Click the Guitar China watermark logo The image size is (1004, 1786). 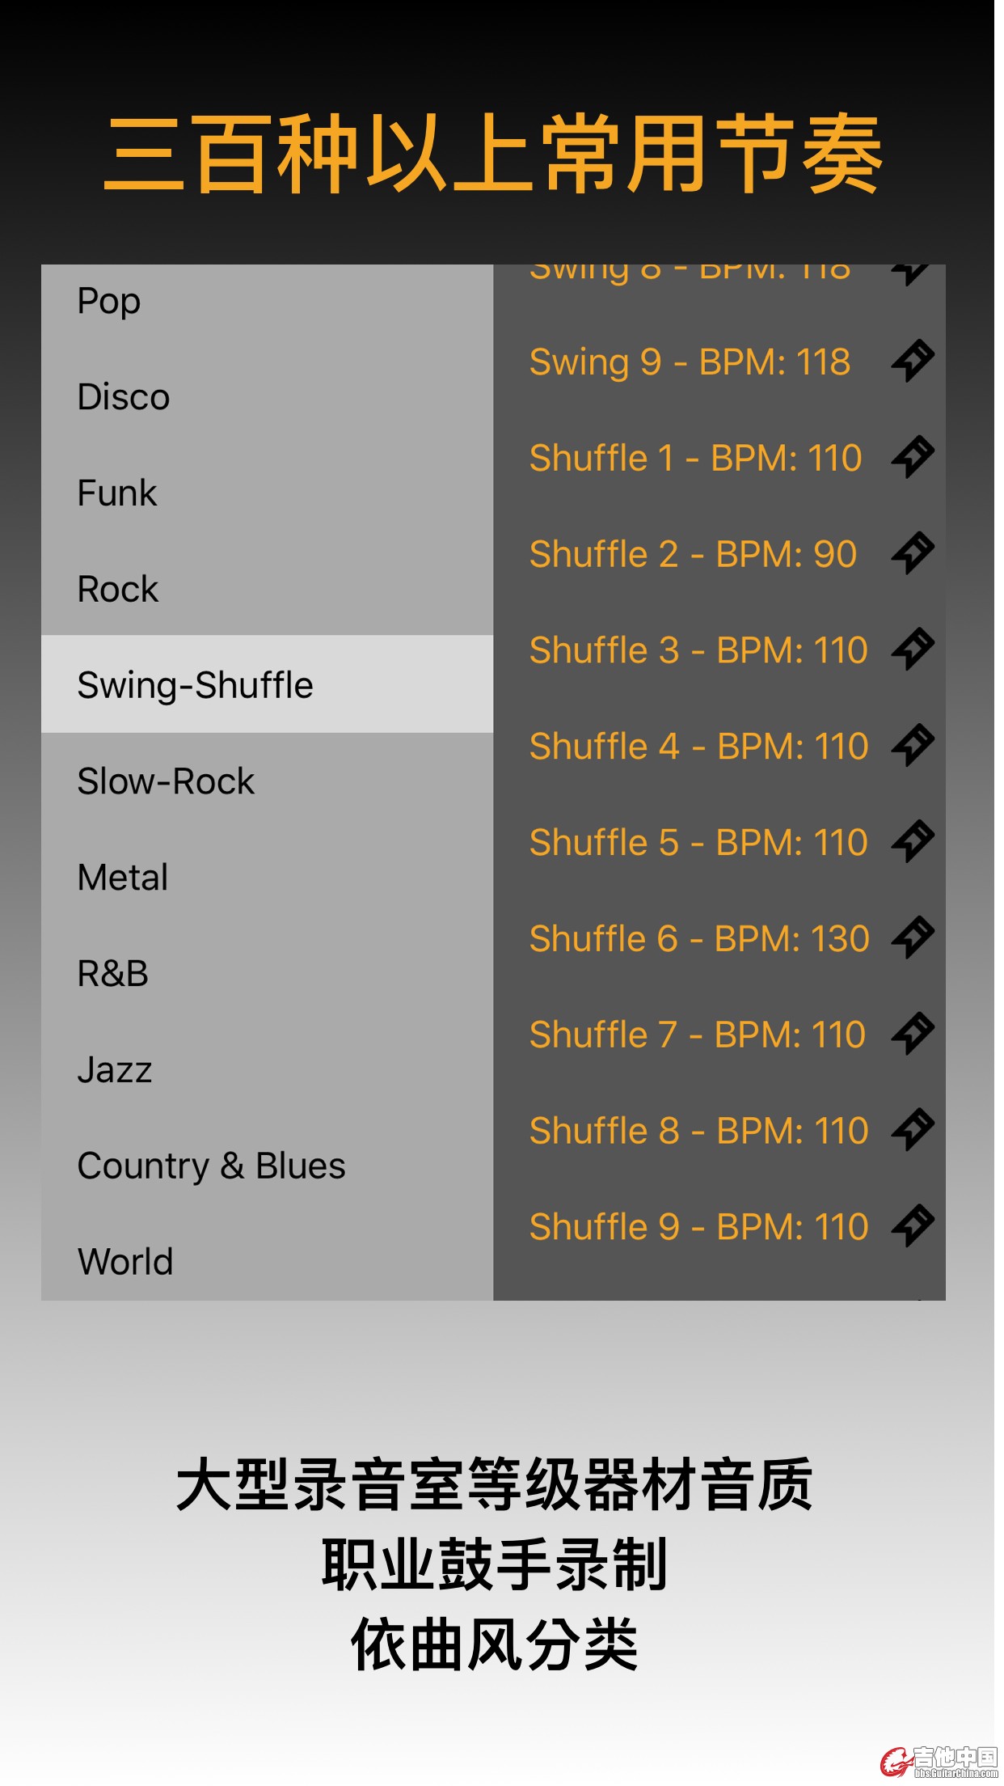(939, 1760)
